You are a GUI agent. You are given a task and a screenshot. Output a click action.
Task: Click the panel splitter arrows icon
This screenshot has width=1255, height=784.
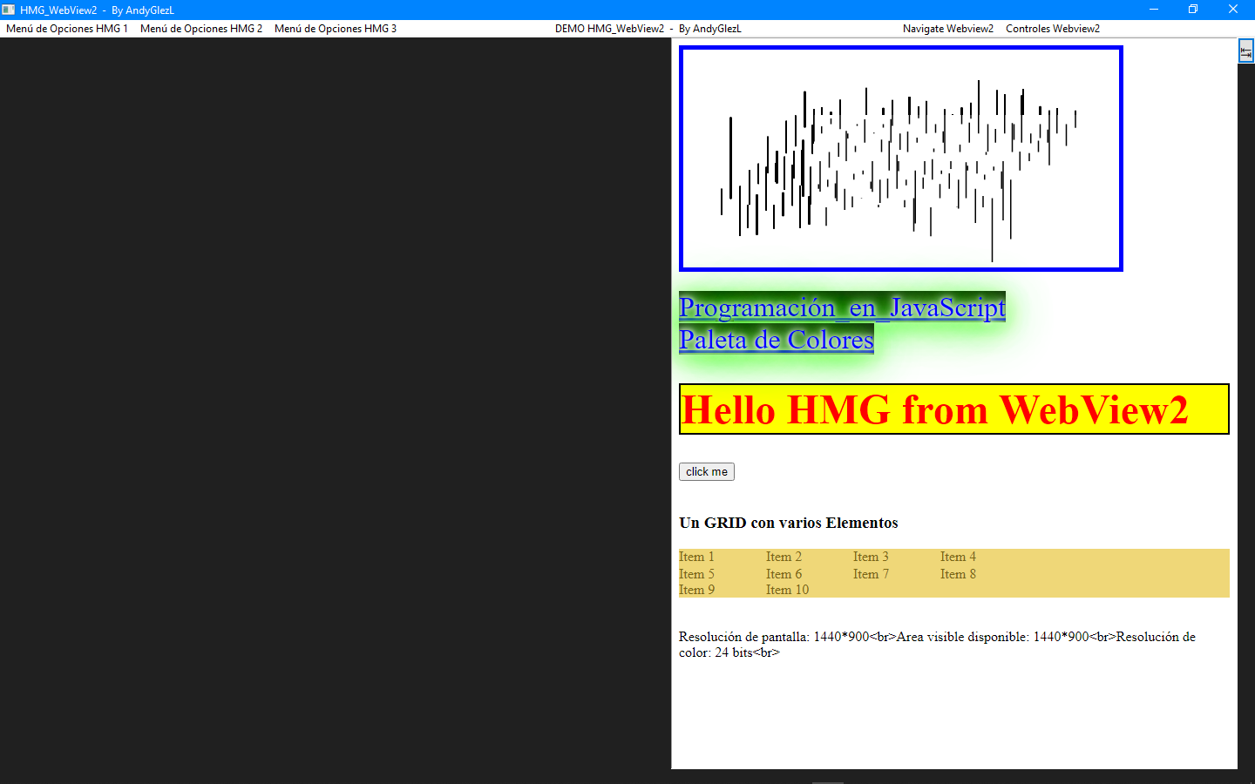point(1245,51)
